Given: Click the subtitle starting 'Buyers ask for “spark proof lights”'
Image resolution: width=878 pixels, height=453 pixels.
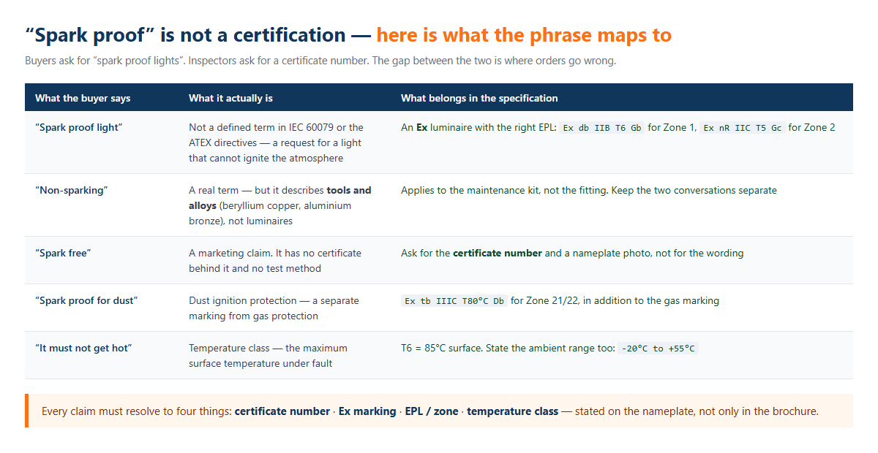Looking at the screenshot, I should tap(320, 61).
